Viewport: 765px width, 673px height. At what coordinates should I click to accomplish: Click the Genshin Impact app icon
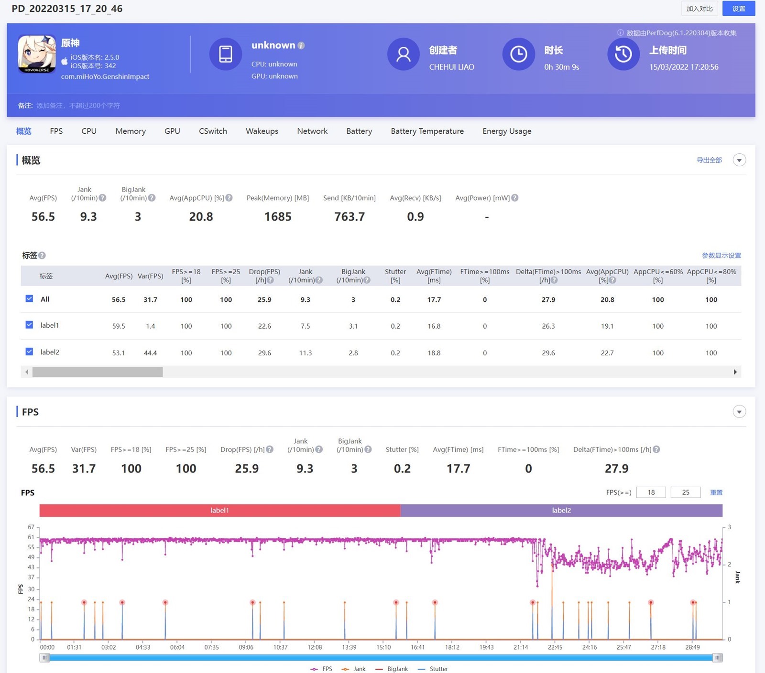coord(37,54)
